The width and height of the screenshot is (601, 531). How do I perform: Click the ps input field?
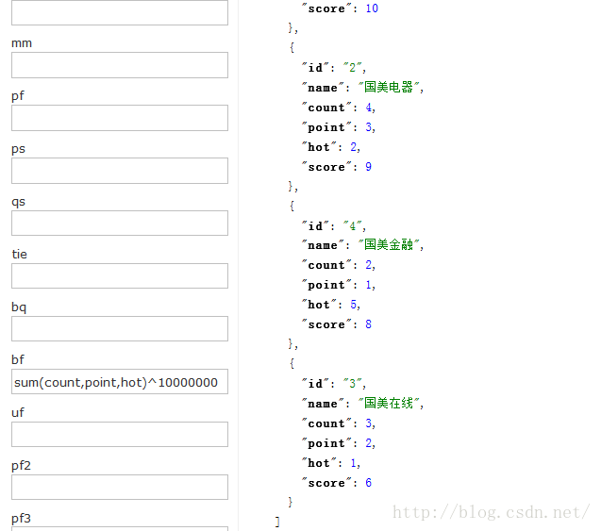[120, 171]
